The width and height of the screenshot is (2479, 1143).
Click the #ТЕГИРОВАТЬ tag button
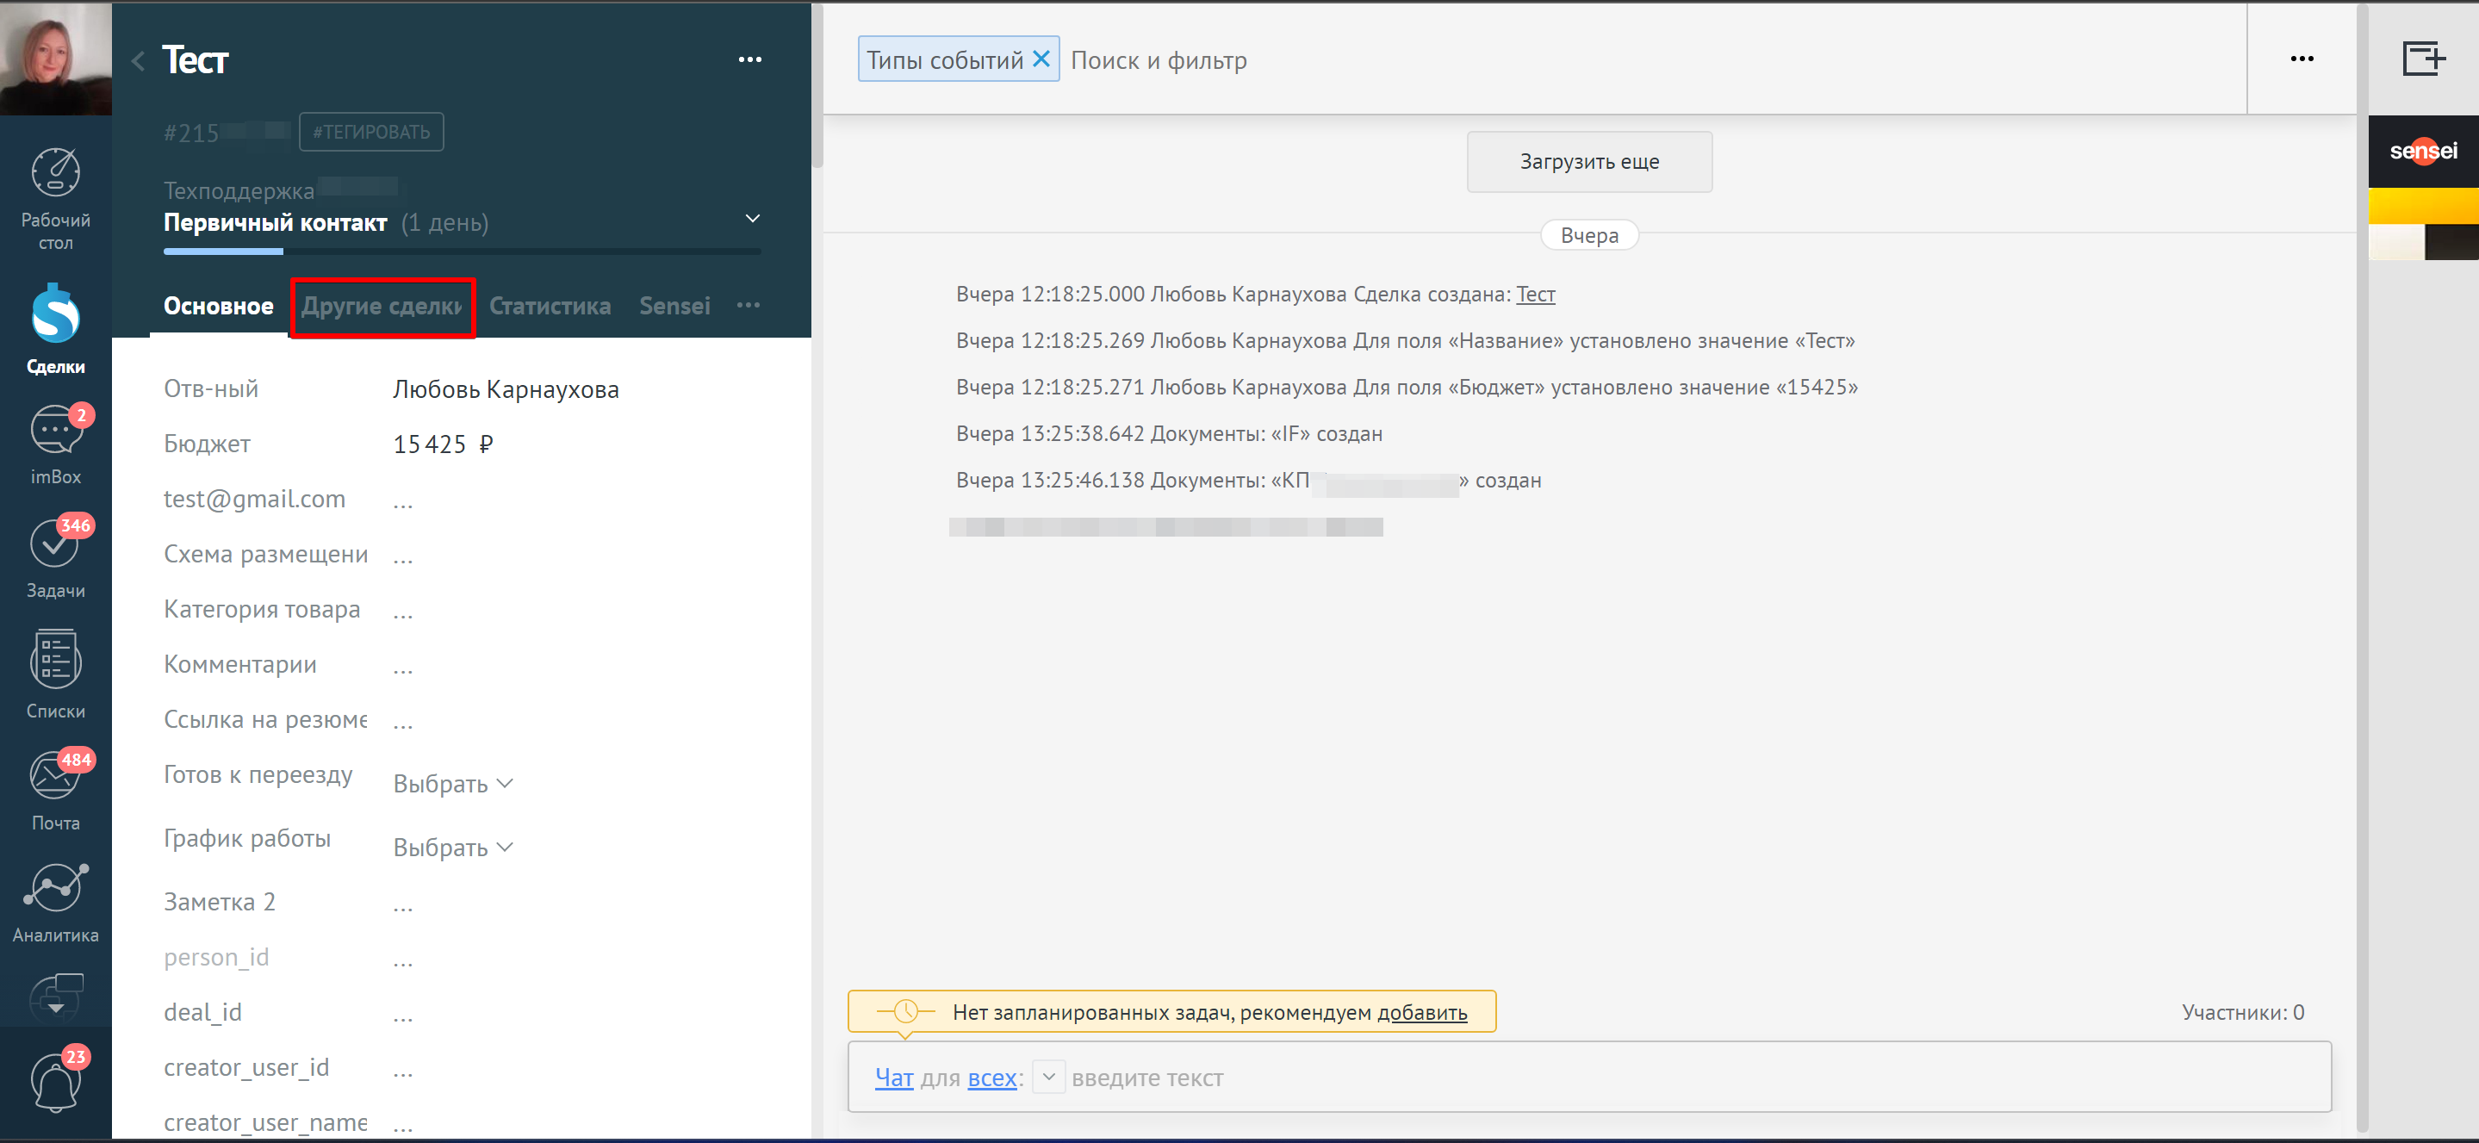point(371,132)
